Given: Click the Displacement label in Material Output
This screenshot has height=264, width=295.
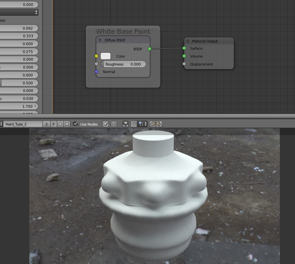Looking at the screenshot, I should click(201, 64).
